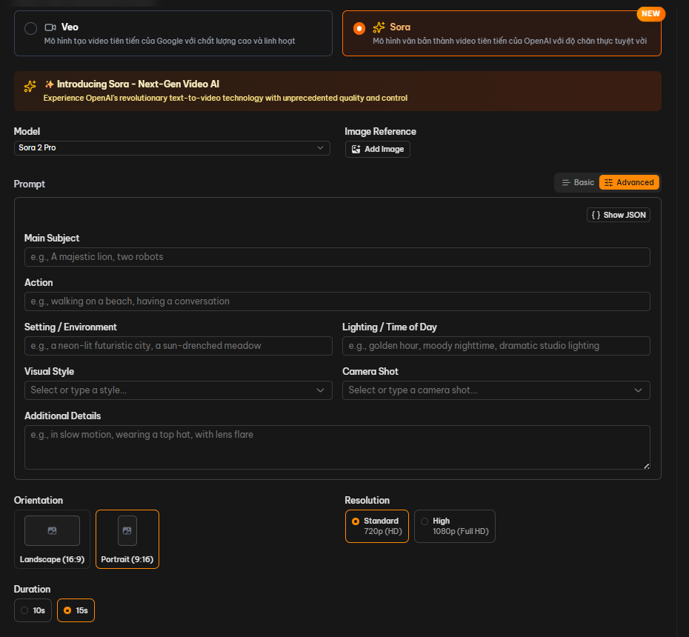The height and width of the screenshot is (637, 689).
Task: Focus the Setting / Environment input field
Action: coord(179,346)
